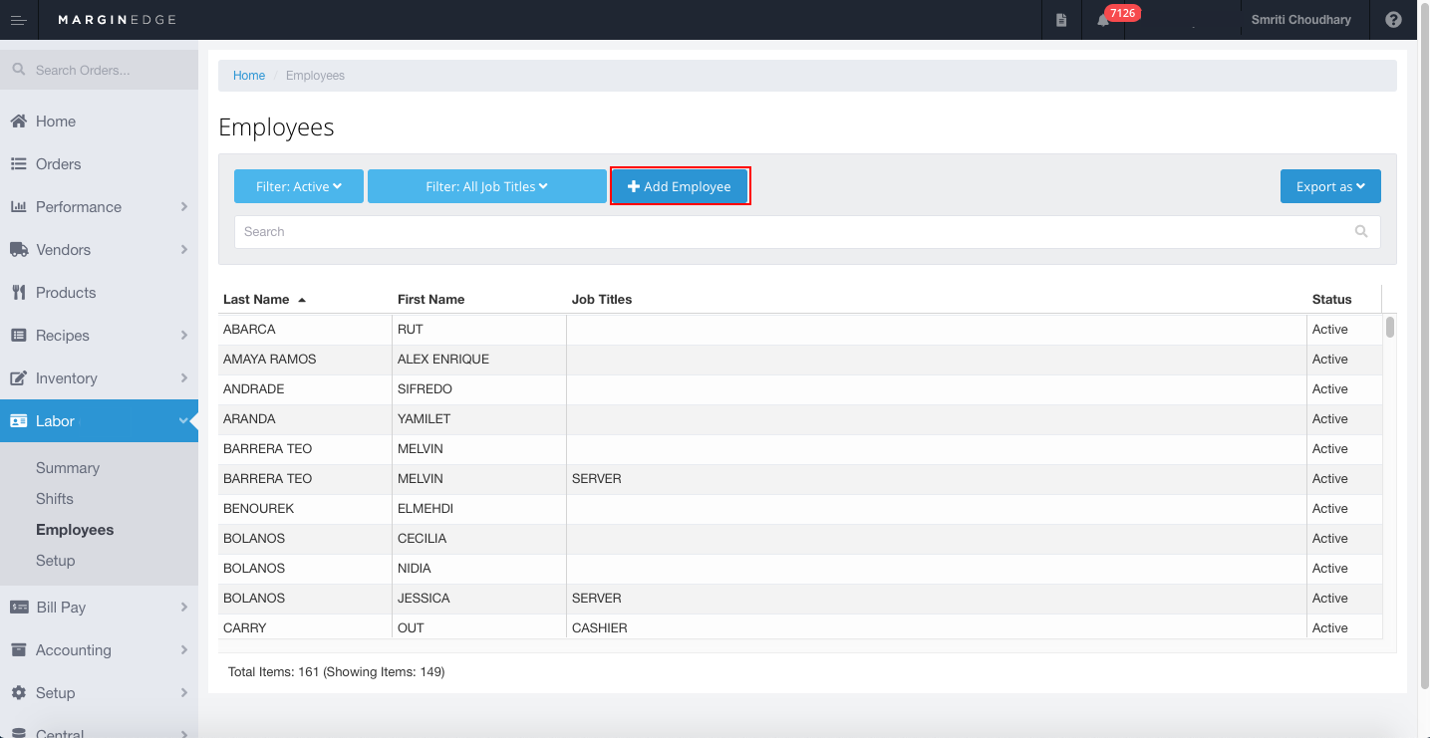Click the Orders list icon in sidebar
Viewport: 1430px width, 738px height.
[18, 163]
